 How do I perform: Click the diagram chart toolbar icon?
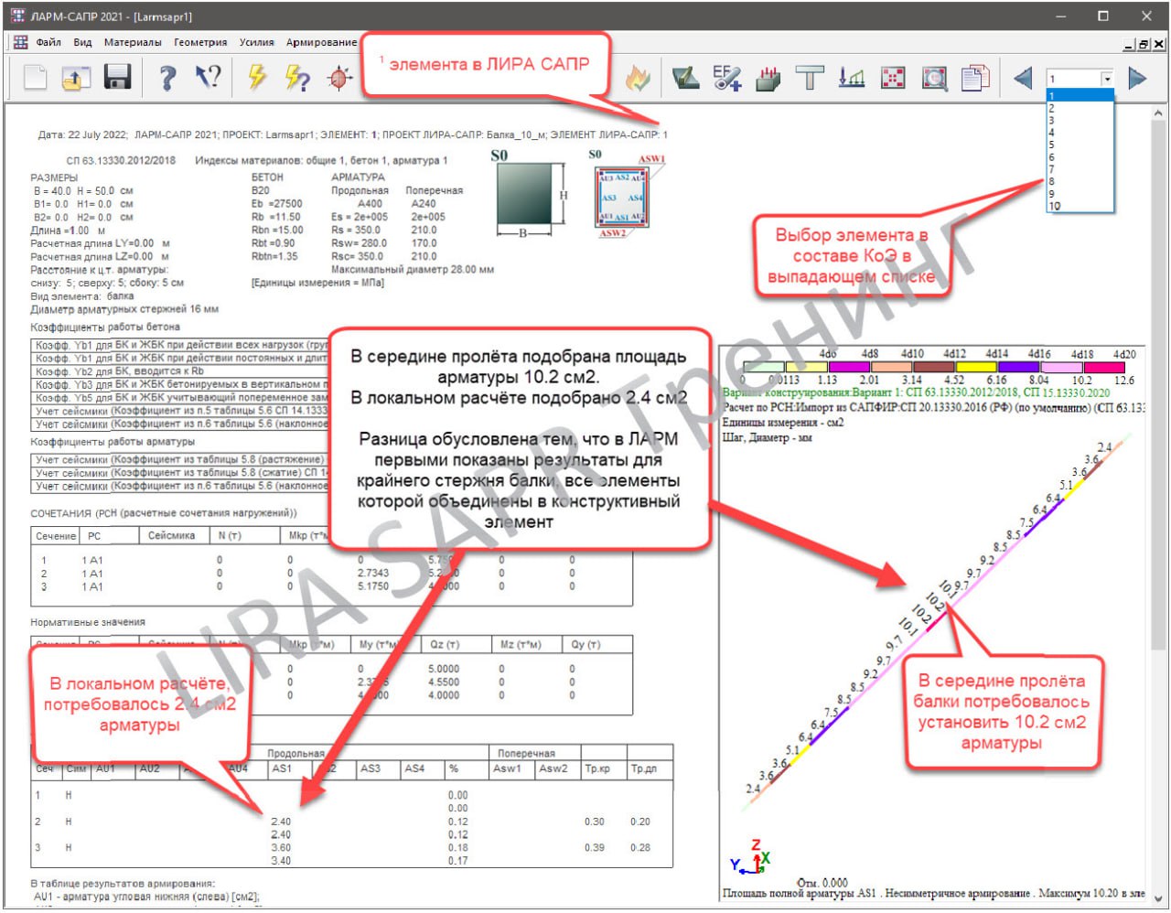pos(852,77)
